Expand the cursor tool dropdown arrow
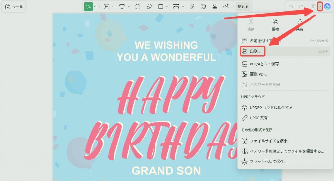Screen dimensions: 334x181 (x=95, y=7)
